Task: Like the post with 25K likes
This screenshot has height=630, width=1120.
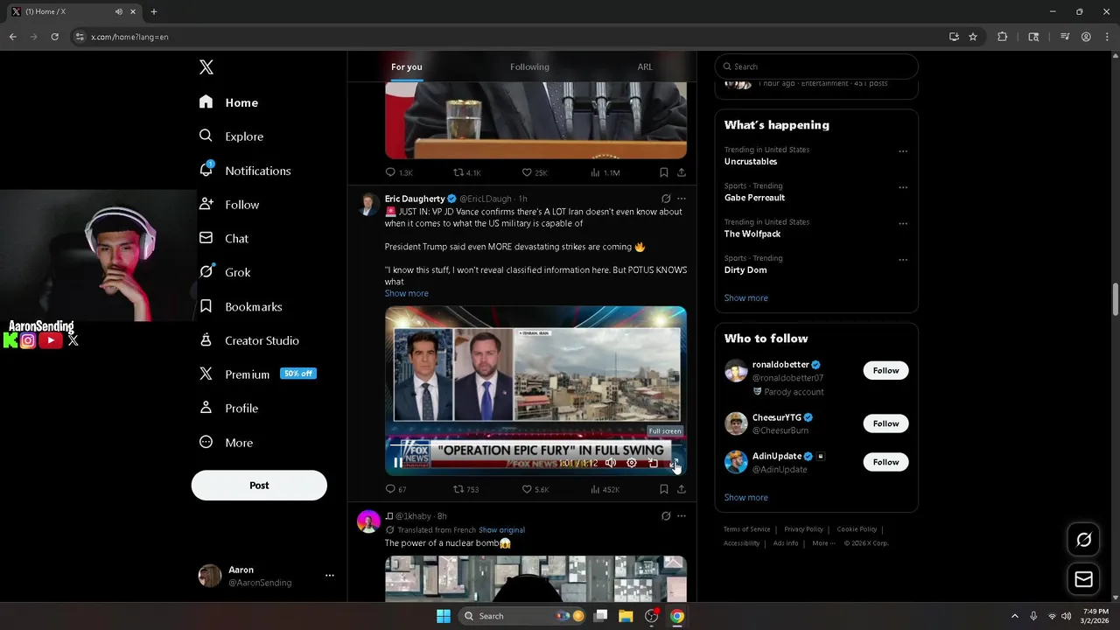Action: point(535,172)
